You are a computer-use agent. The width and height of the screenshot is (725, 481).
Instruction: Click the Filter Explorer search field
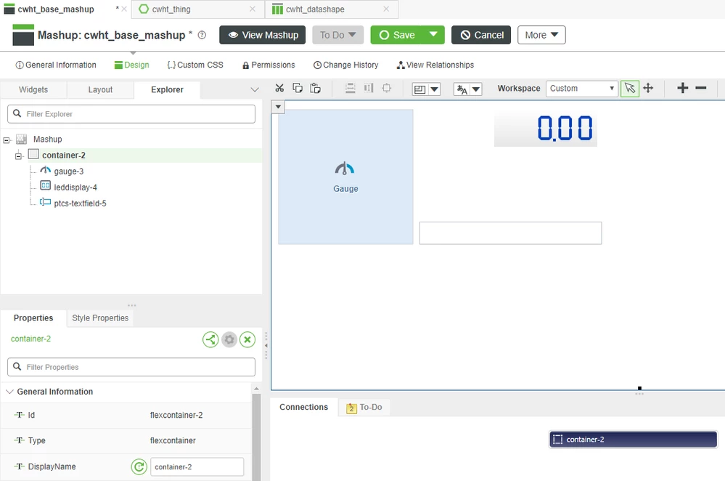coord(131,114)
